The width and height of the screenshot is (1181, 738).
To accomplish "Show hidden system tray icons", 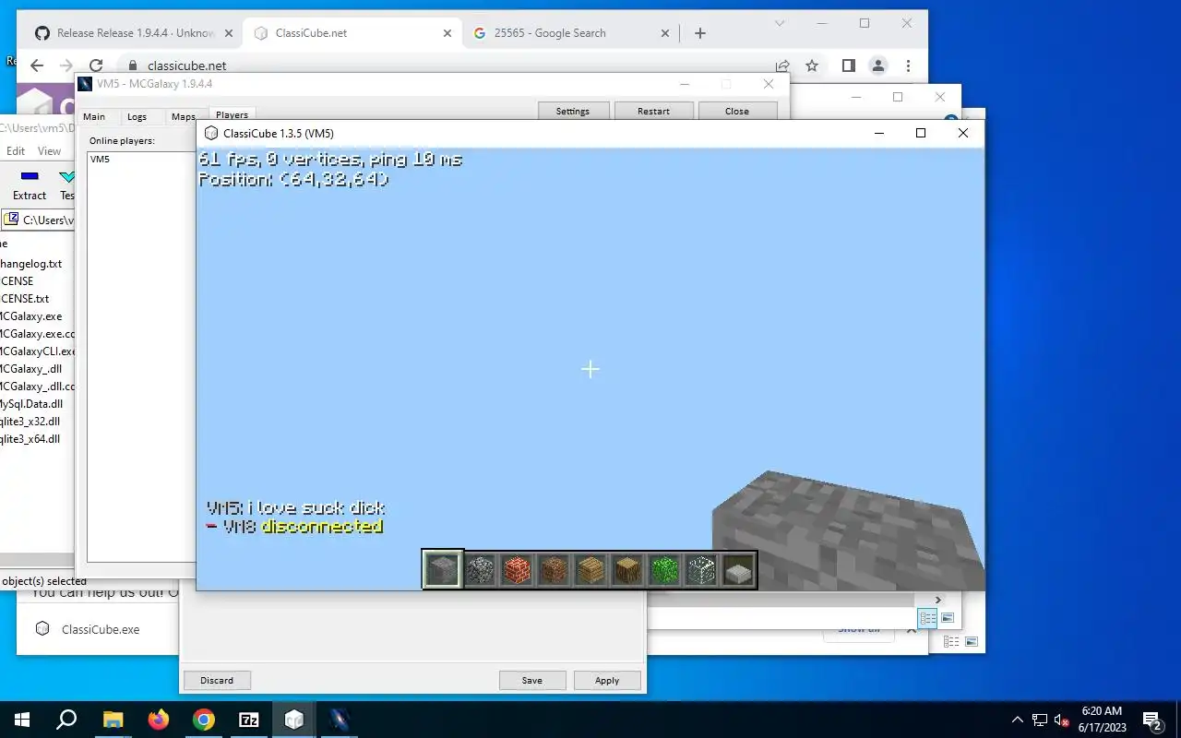I will pos(1018,720).
